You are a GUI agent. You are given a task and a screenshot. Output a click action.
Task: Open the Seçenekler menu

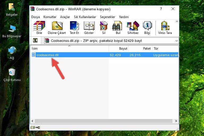107,17
